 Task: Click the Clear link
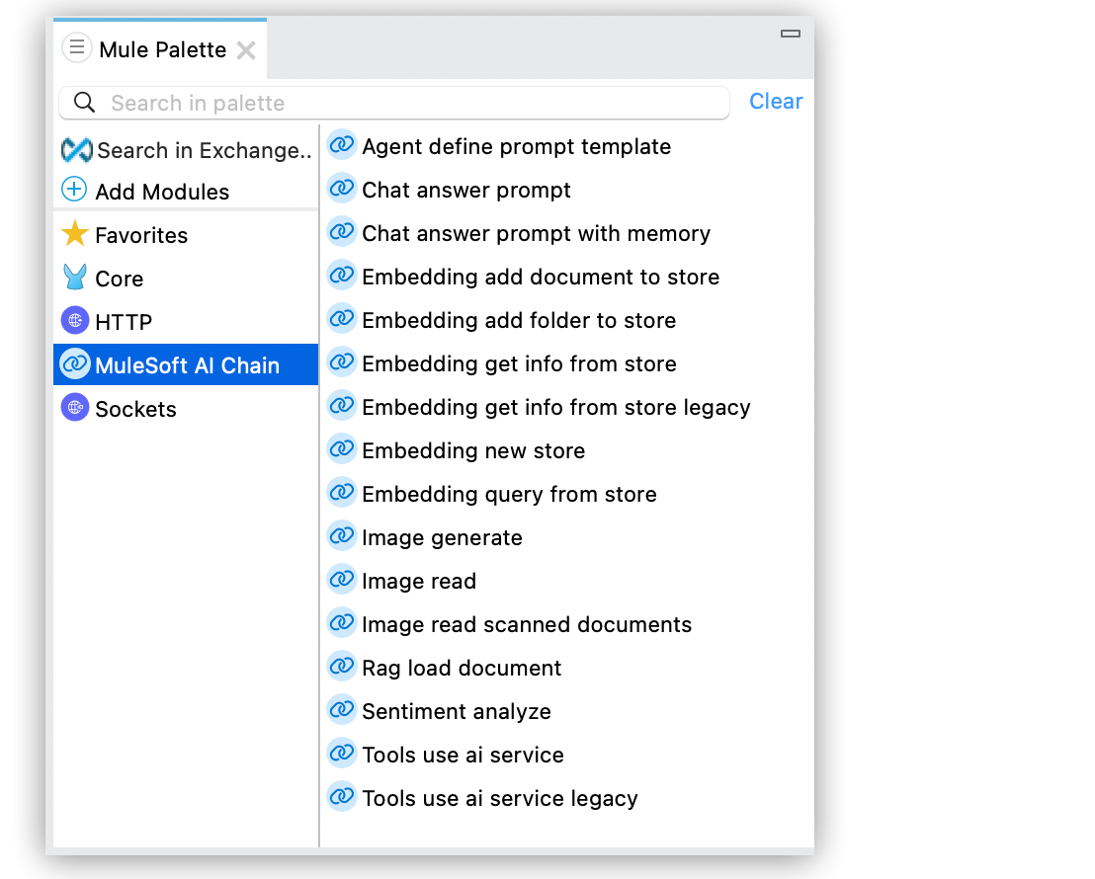776,101
